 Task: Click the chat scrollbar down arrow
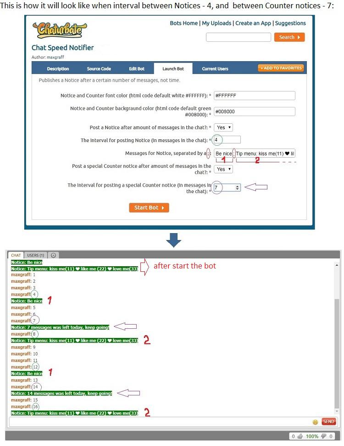coord(337,411)
